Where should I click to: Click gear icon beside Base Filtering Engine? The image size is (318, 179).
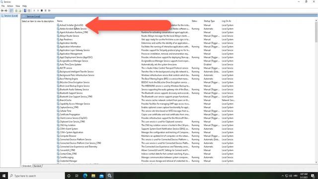pos(58,79)
